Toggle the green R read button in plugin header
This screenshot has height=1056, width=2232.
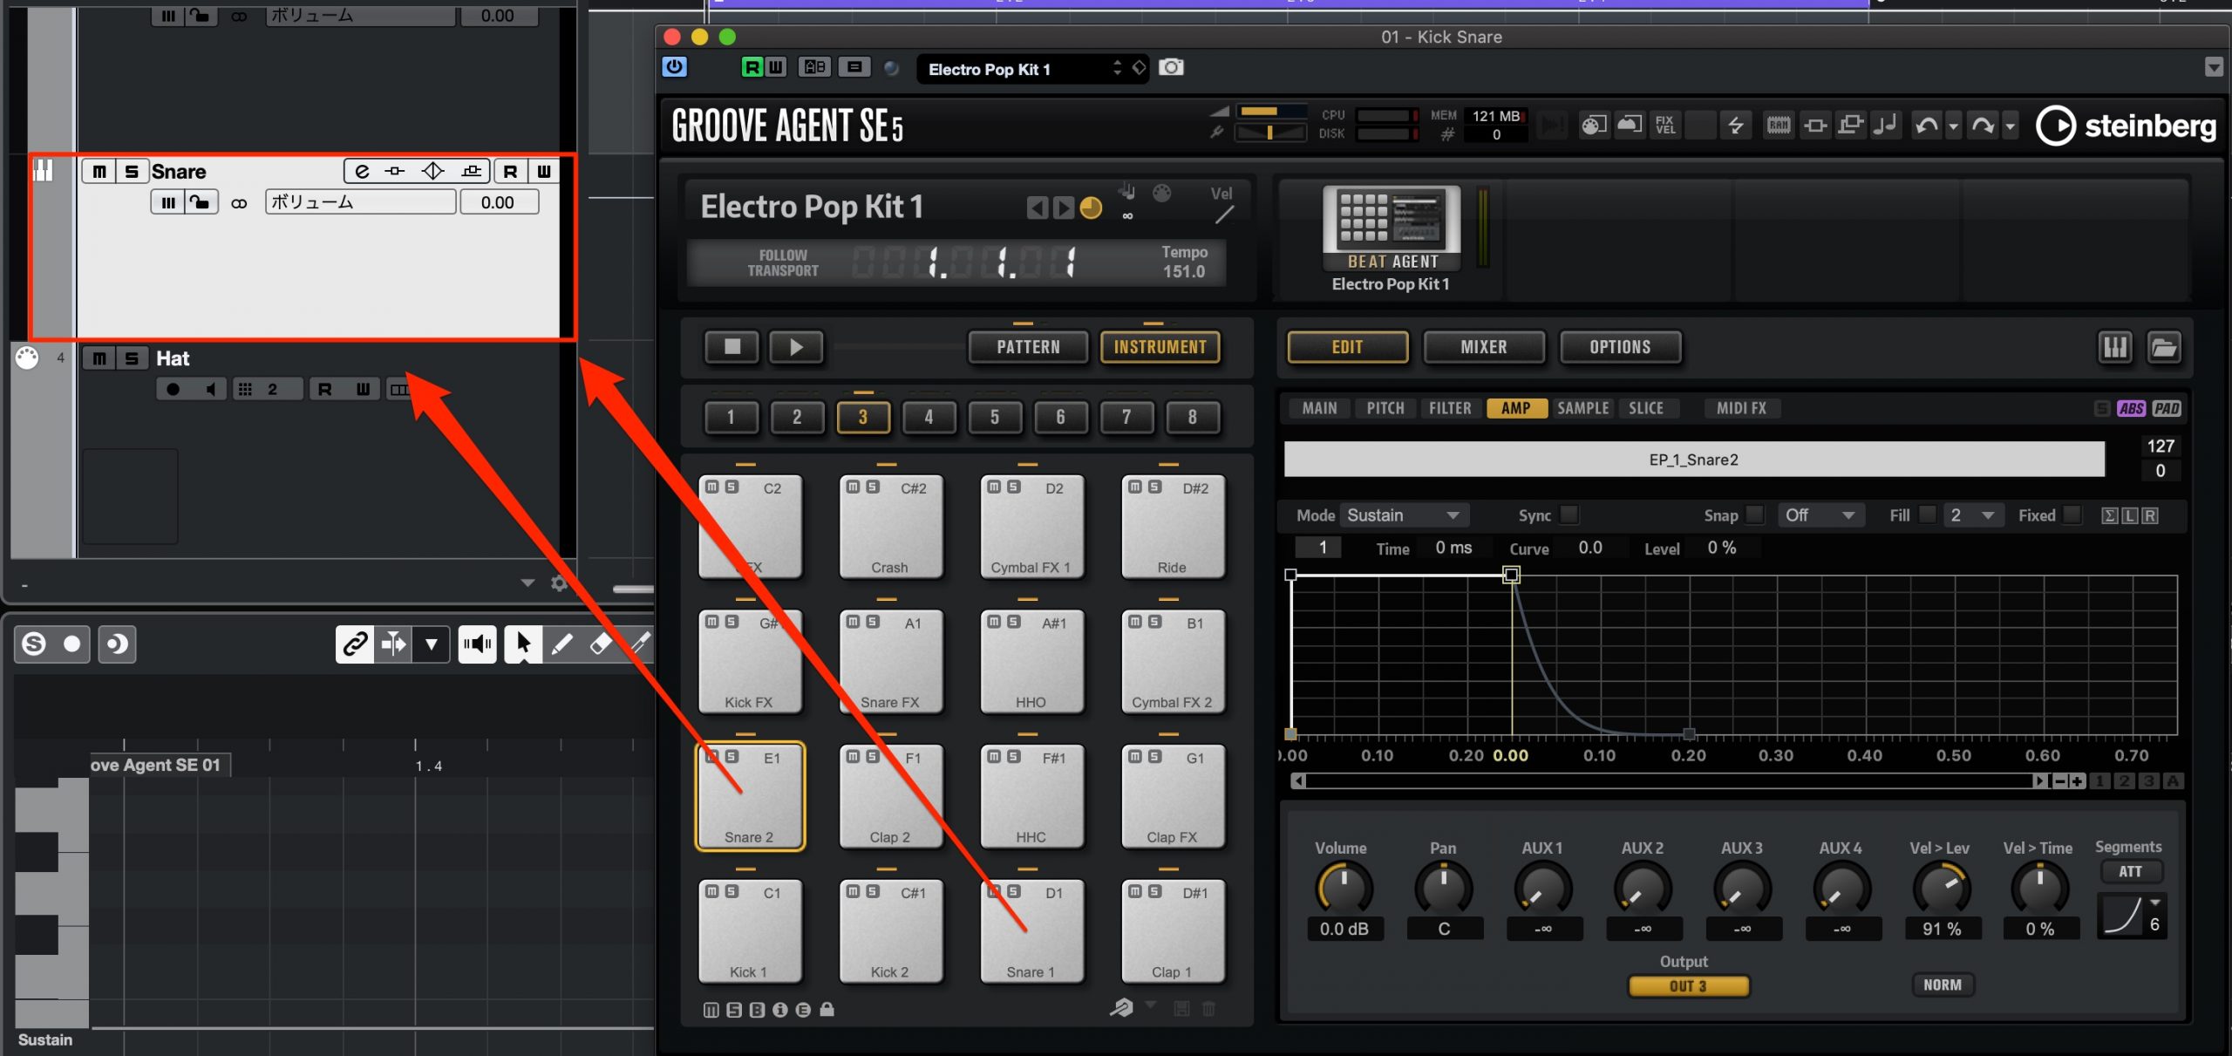[752, 67]
